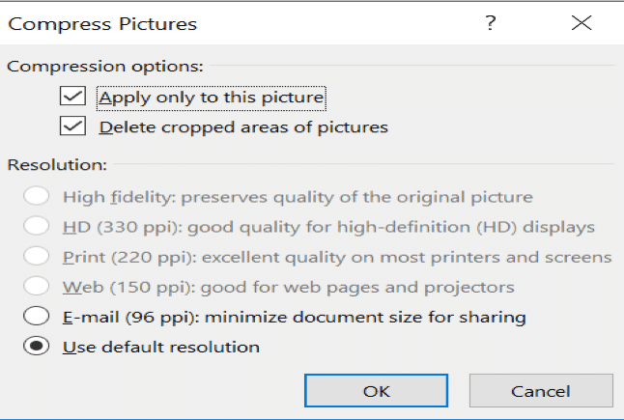
Task: Click the Compression options heading text
Action: coord(105,66)
